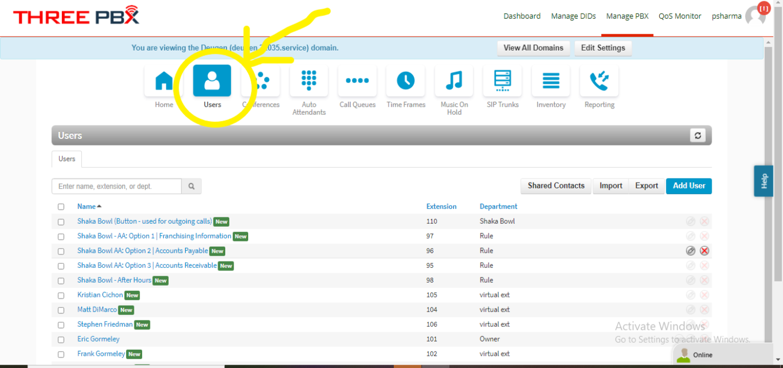Open the Reporting icon
The width and height of the screenshot is (783, 368).
599,81
